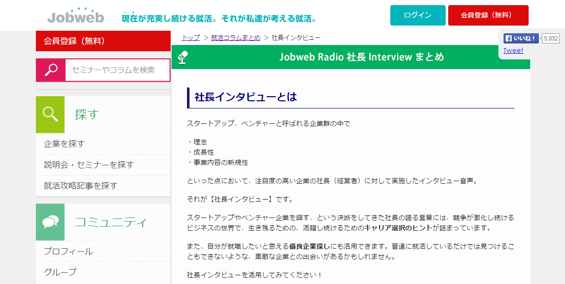The image size is (565, 284).
Task: Click the ログイン button
Action: 417,15
